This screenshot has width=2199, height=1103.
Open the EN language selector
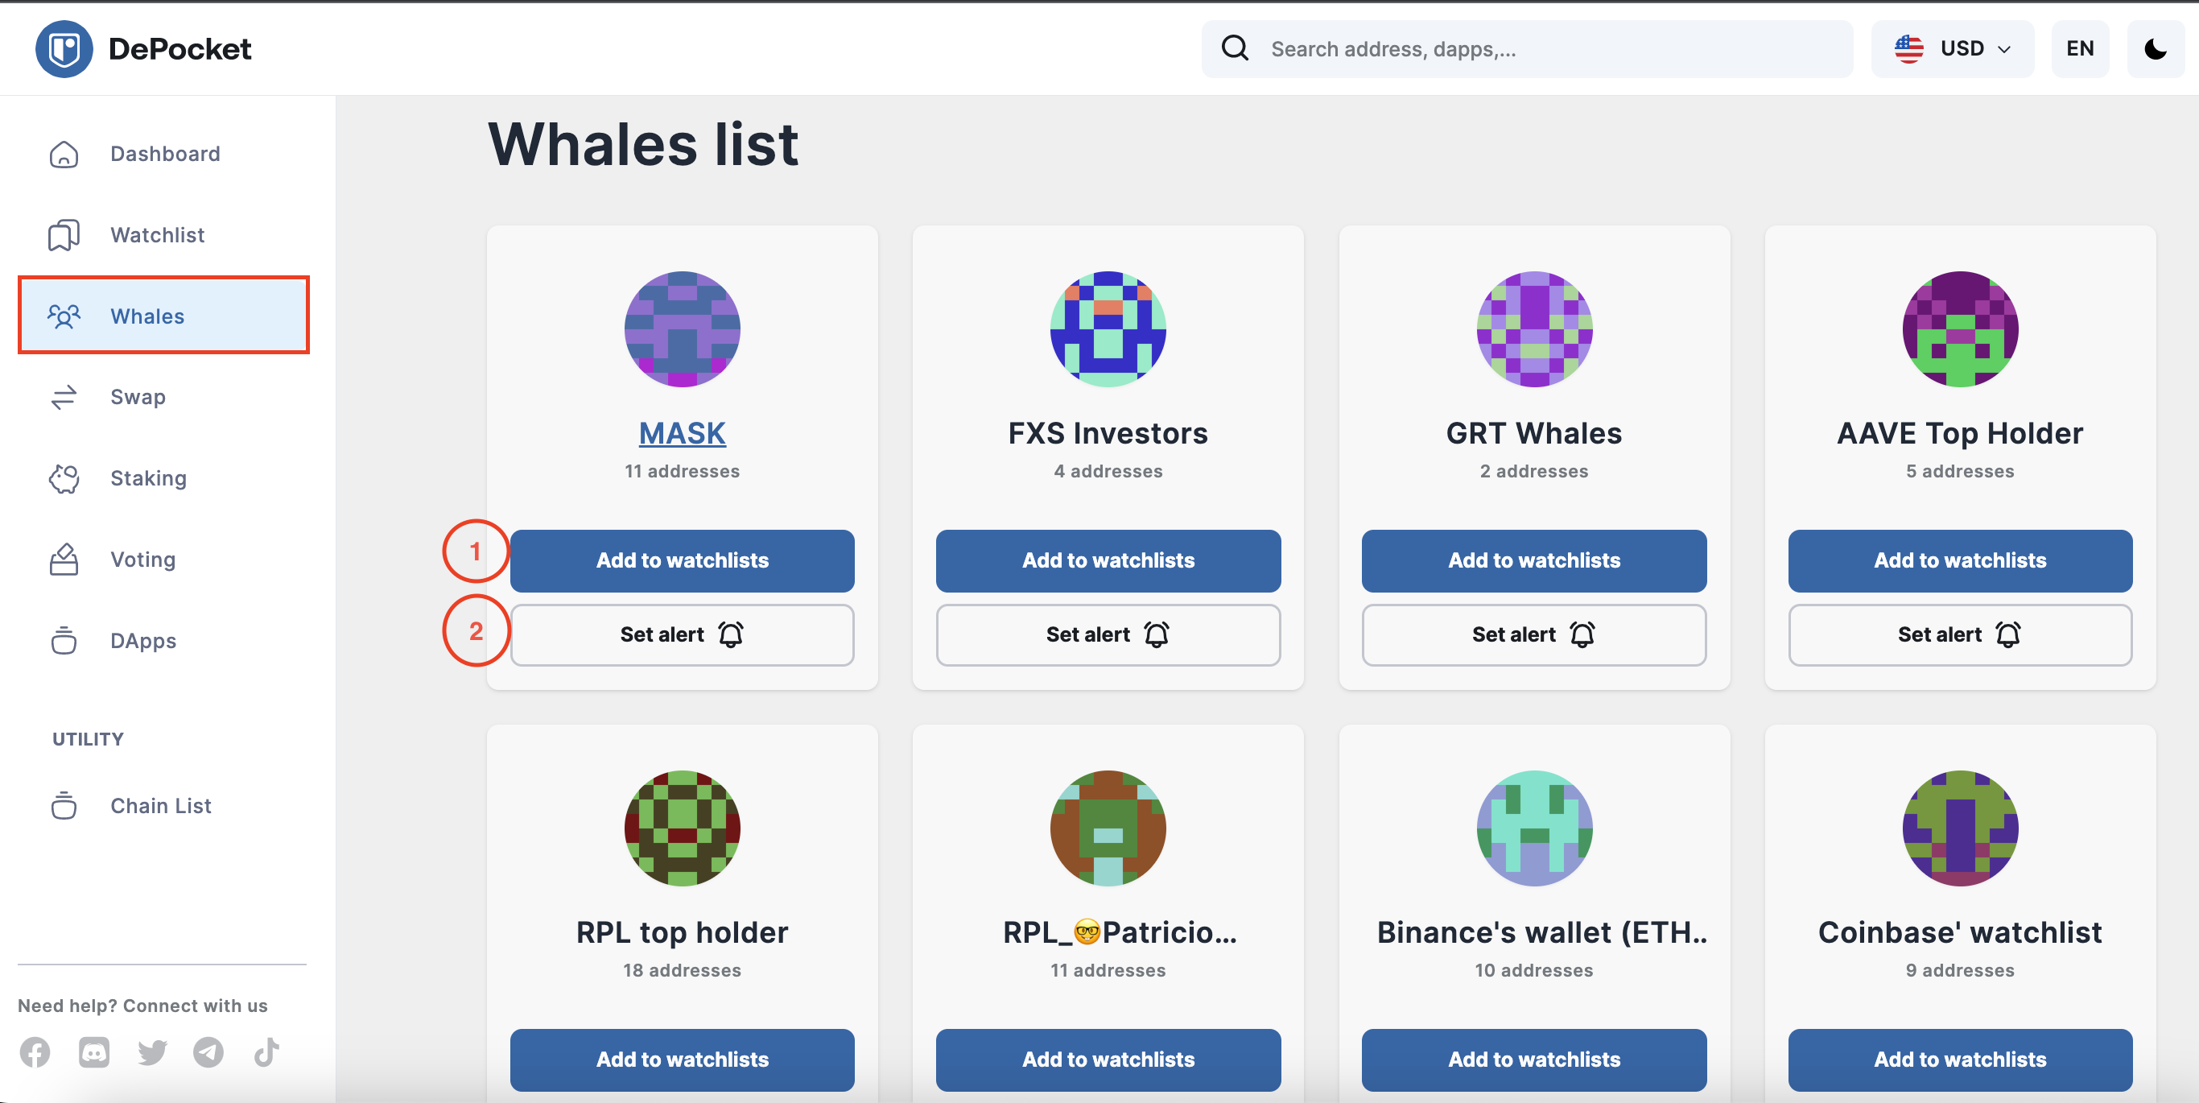pos(2080,48)
